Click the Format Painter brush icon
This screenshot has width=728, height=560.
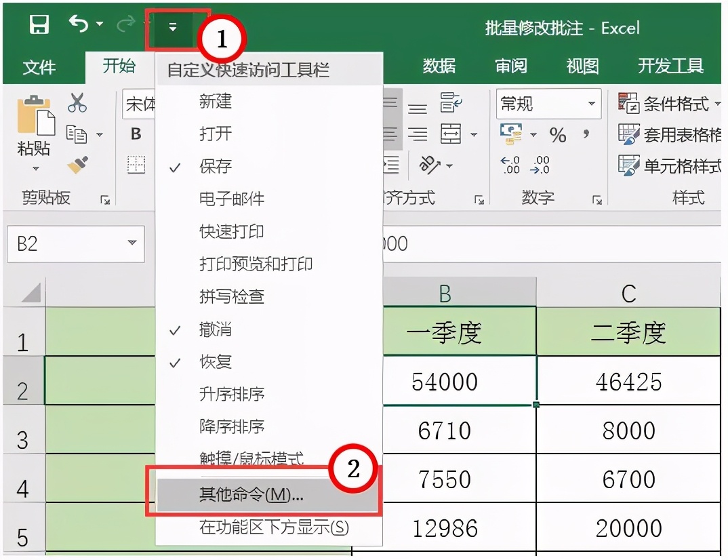coord(77,165)
